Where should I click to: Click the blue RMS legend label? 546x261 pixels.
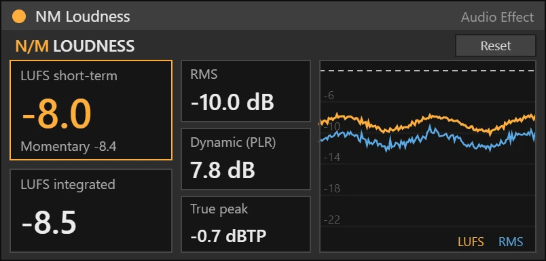511,242
